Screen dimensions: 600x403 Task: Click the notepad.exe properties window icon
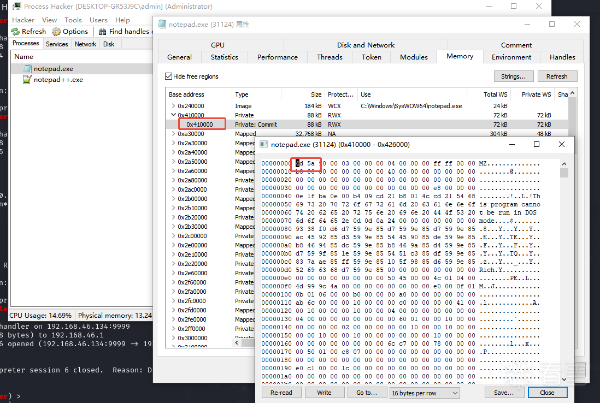click(x=162, y=25)
